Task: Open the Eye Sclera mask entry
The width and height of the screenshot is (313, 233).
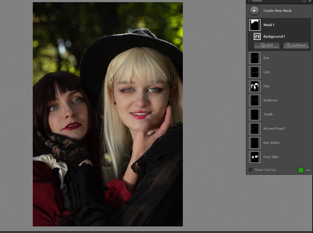Action: [270, 143]
